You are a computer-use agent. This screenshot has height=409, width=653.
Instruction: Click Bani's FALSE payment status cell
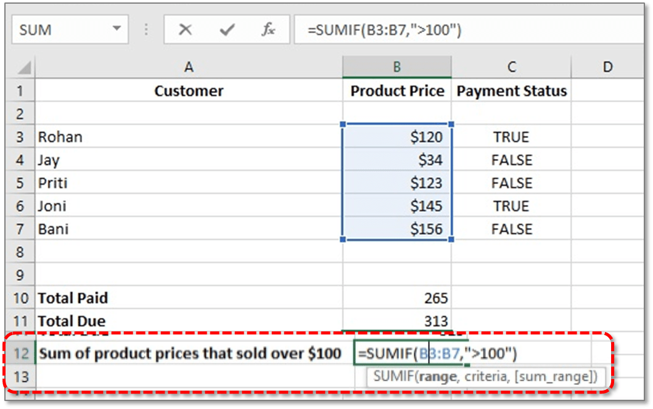(511, 229)
